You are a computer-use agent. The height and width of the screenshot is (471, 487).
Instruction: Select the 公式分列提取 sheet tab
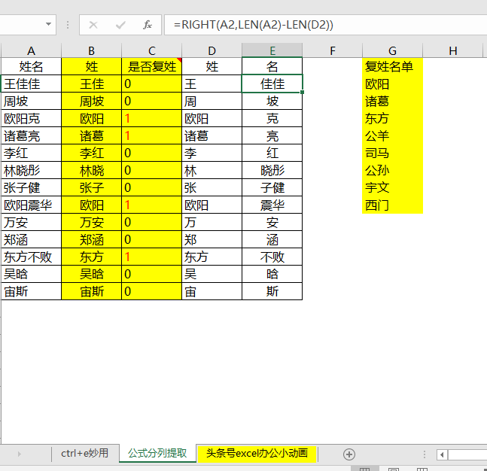pyautogui.click(x=157, y=453)
